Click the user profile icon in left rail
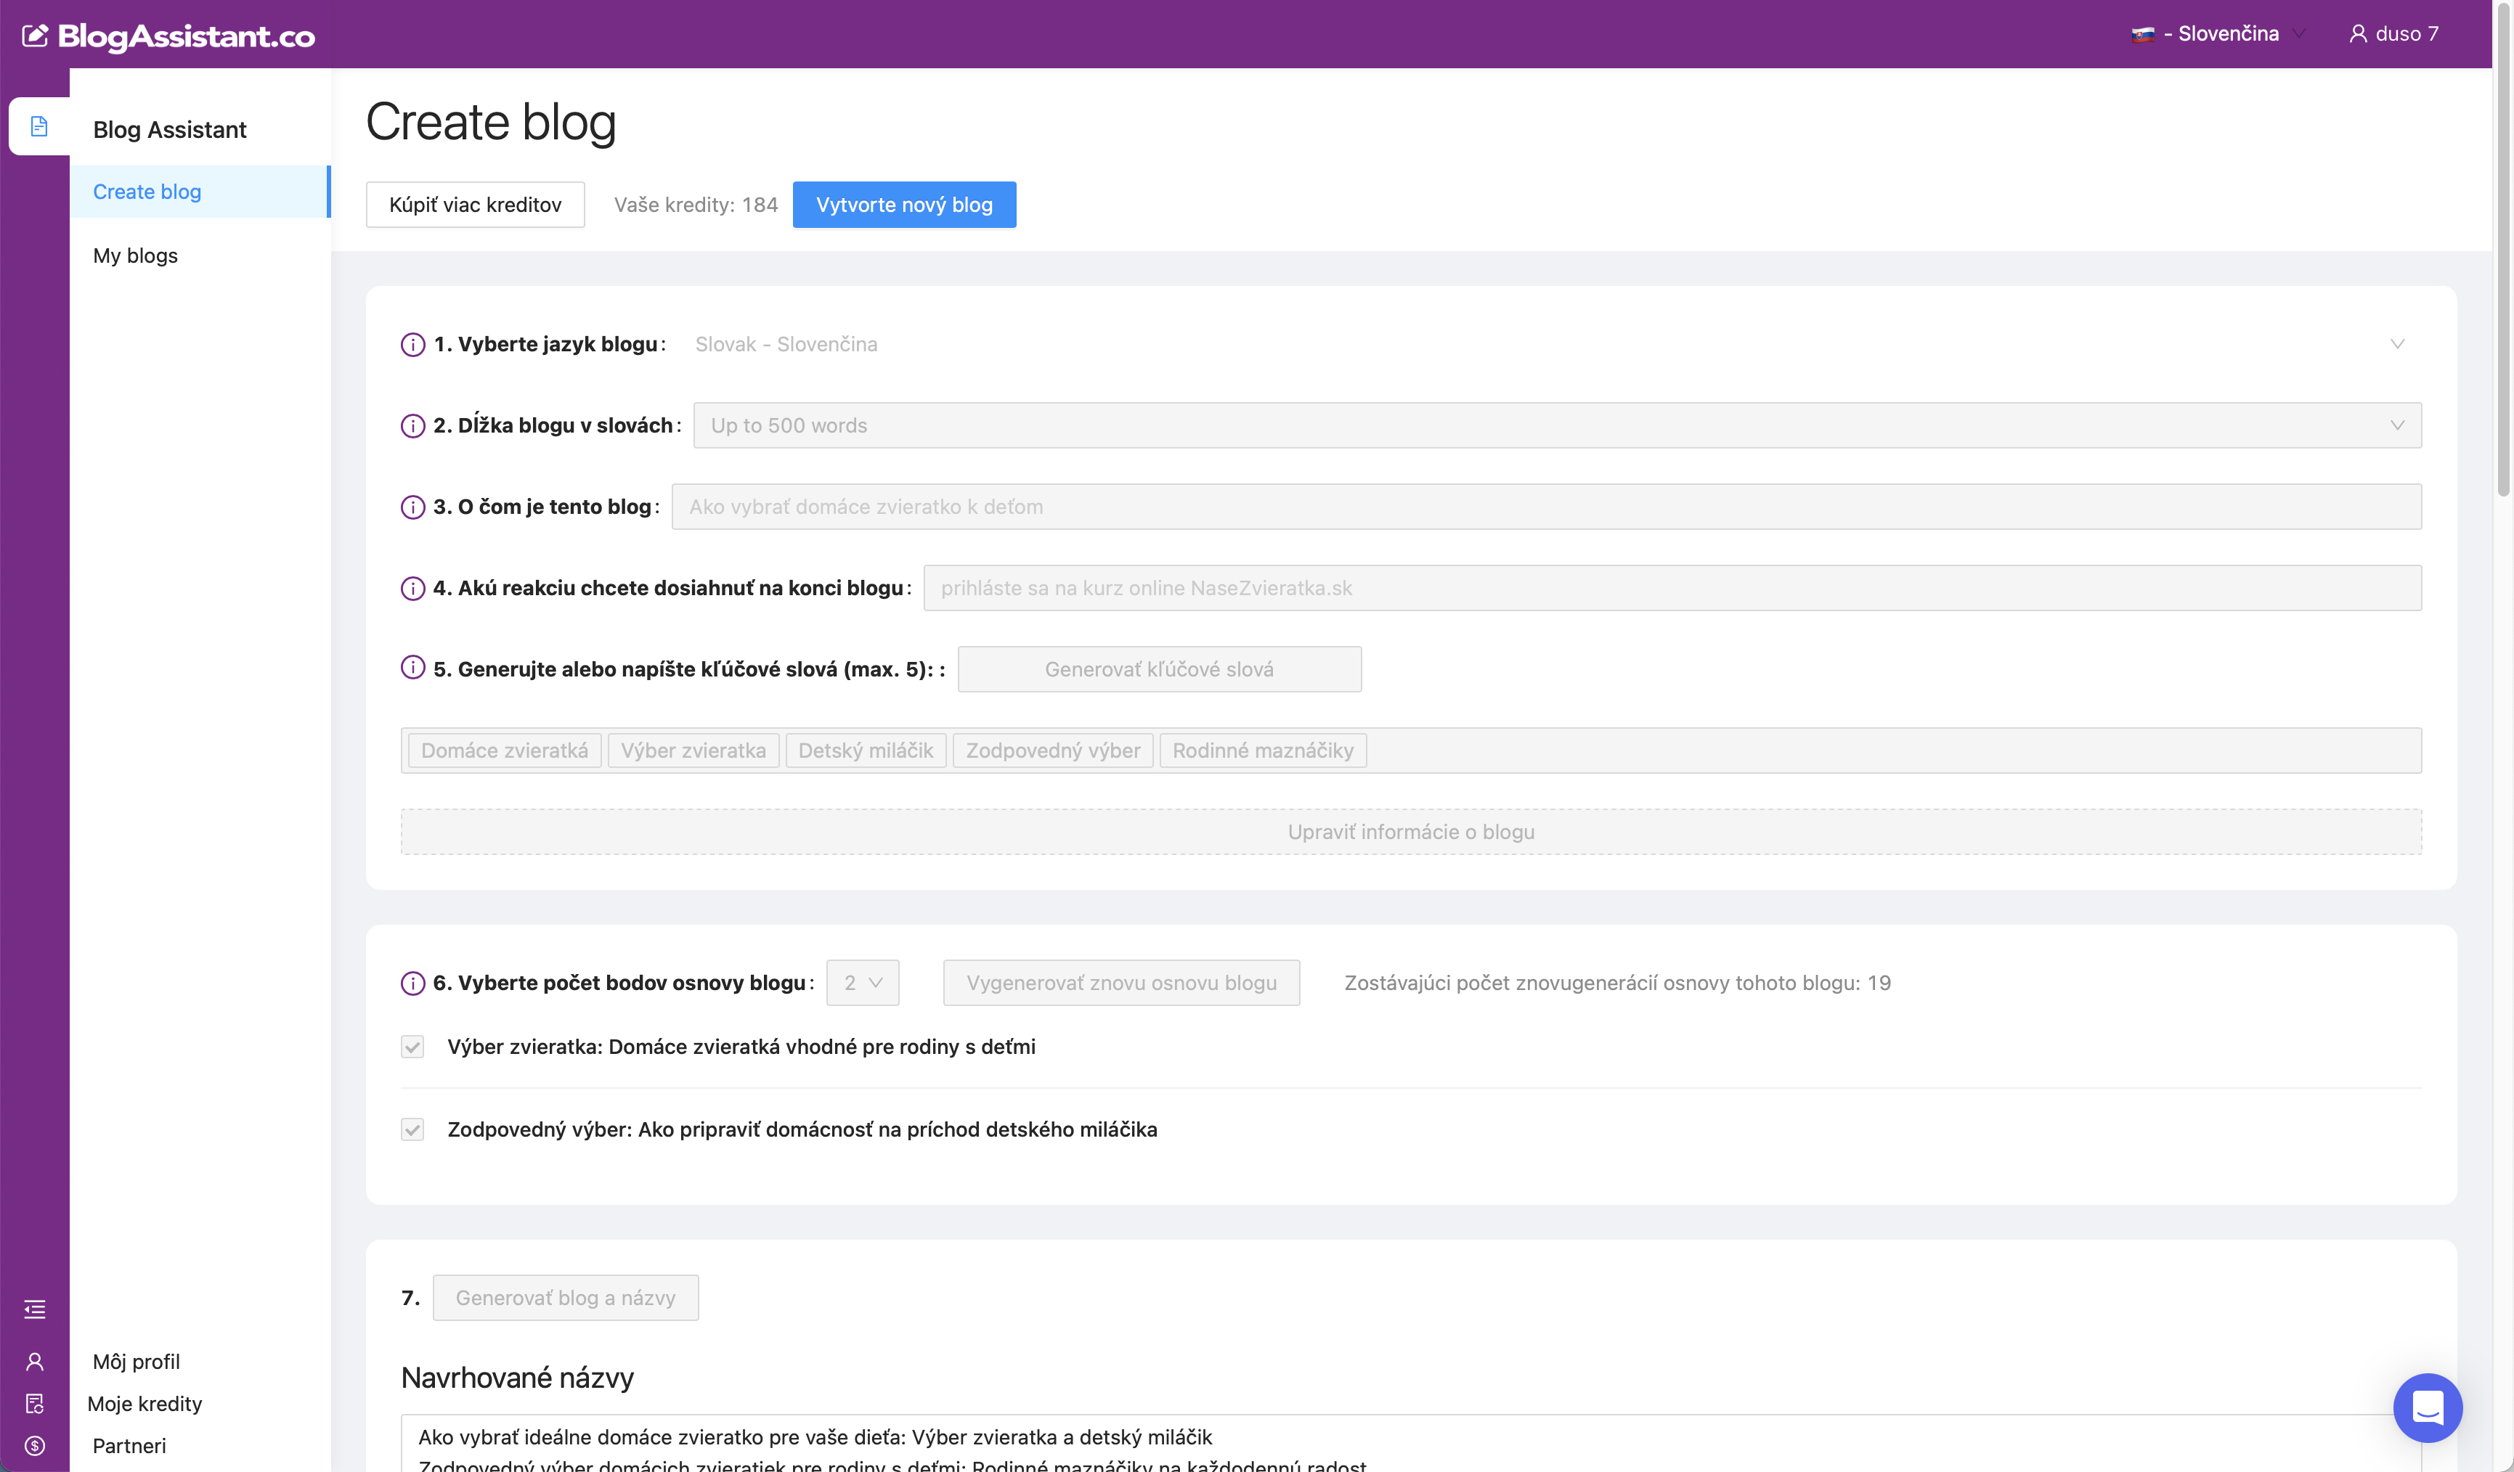This screenshot has height=1472, width=2514. point(35,1361)
